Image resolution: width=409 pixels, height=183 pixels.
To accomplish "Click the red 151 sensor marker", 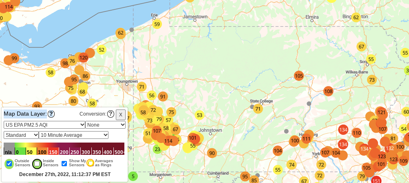I will tap(376, 181).
